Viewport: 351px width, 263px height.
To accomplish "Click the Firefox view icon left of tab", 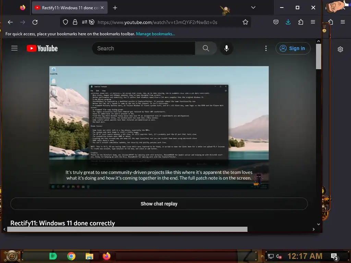I will tap(23, 8).
